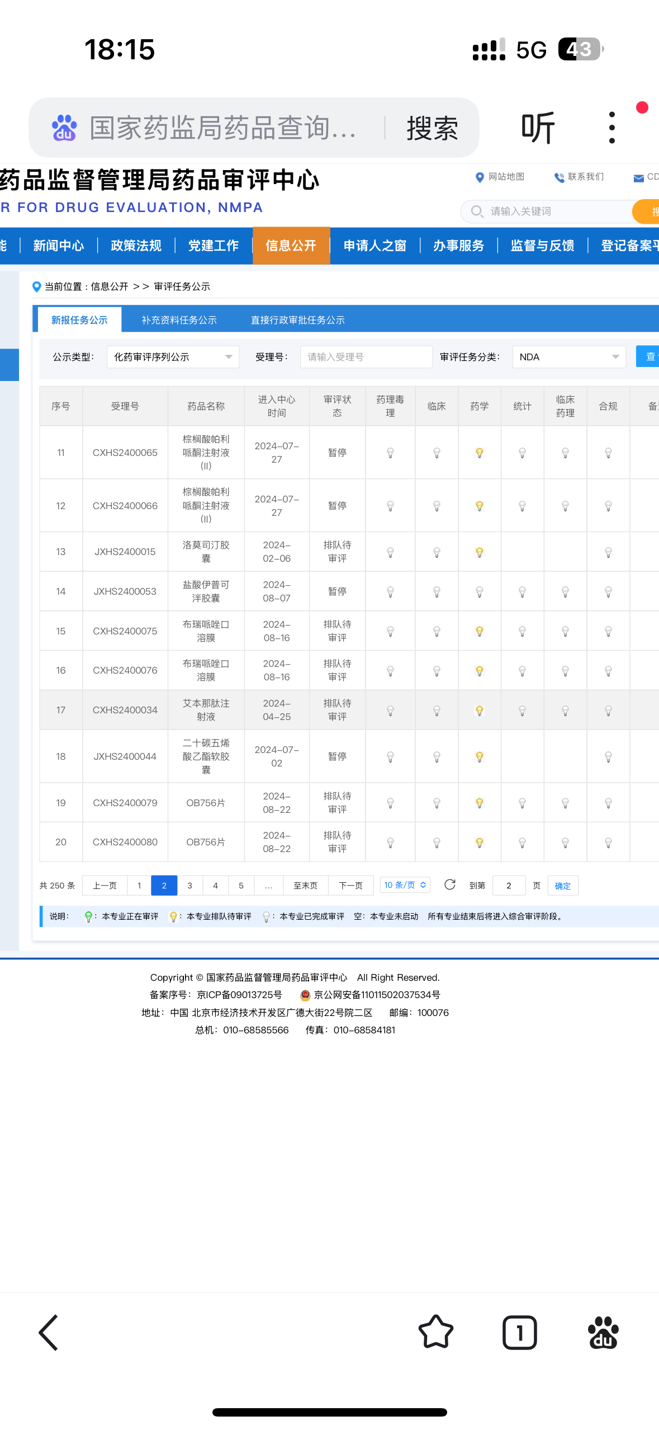This screenshot has width=659, height=1430.
Task: Go to page 3 in pagination
Action: coord(189,886)
